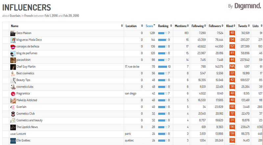
Task: Click ranking bar for Chef Guy Martin
Action: 162,67
